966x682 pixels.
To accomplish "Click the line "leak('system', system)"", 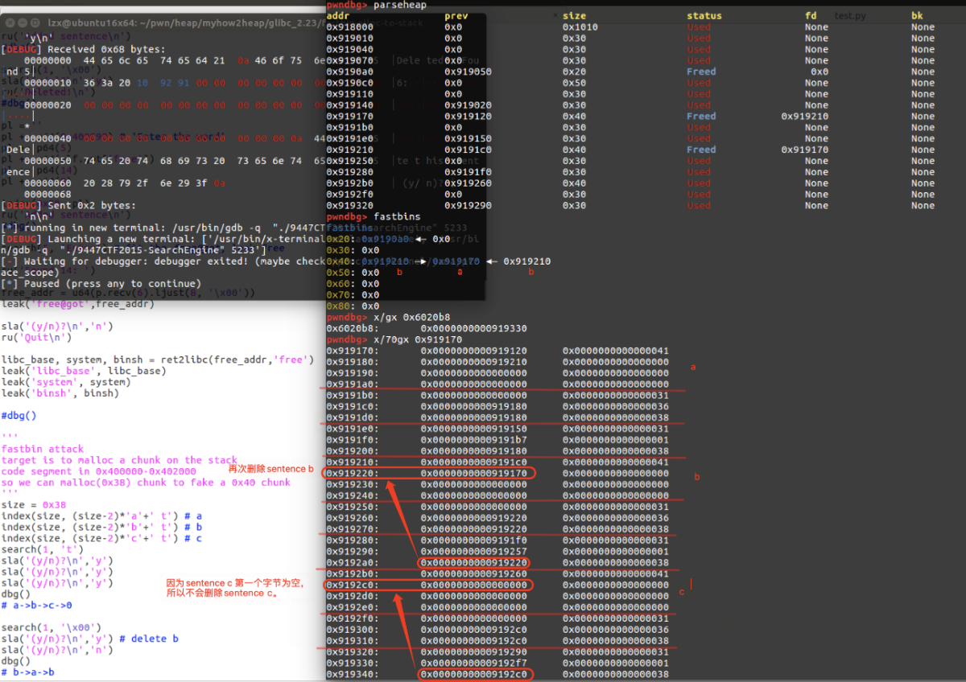I will [x=65, y=382].
